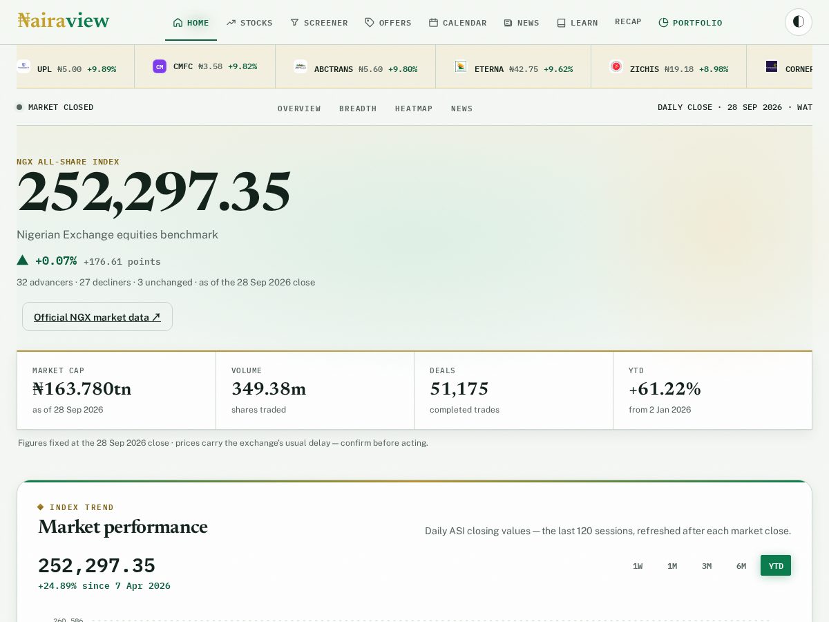Viewport: 829px width, 622px height.
Task: Select the YTD chart range
Action: tap(776, 566)
